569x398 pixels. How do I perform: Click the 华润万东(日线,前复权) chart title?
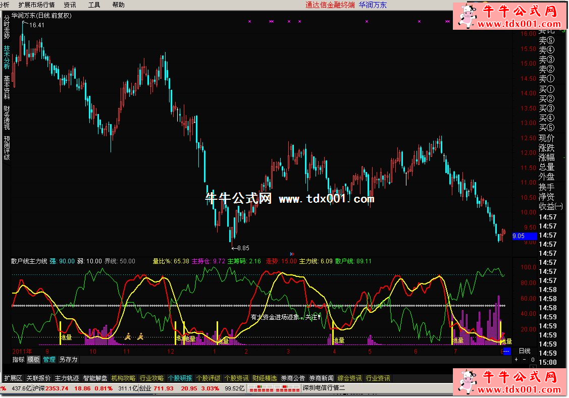(x=41, y=16)
